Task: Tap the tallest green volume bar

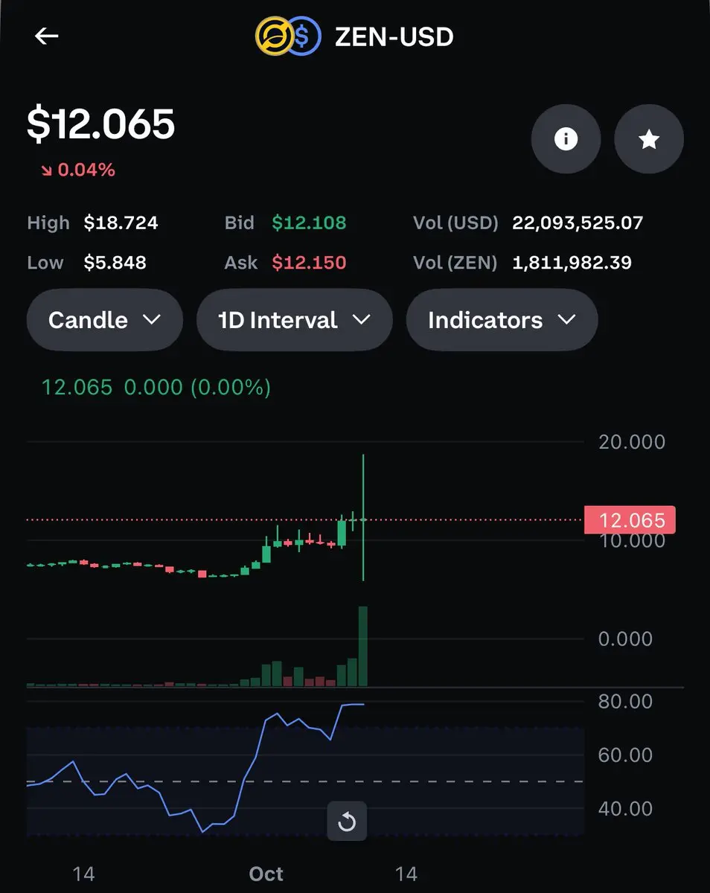Action: point(363,646)
